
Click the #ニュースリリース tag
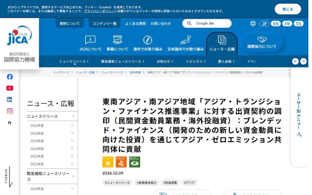pos(117,183)
